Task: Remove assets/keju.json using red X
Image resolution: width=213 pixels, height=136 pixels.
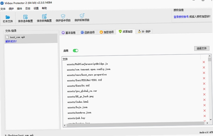Action: point(204,105)
